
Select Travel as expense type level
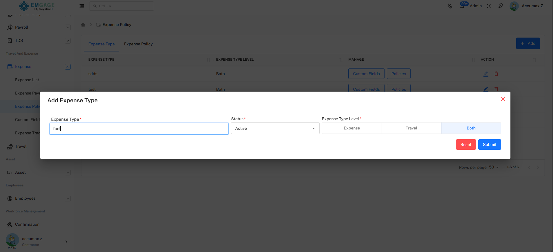(411, 128)
